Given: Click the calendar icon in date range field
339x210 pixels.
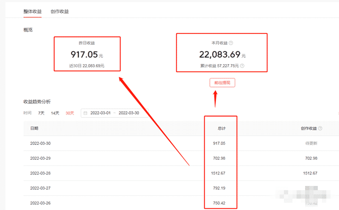Looking at the screenshot, I should 86,113.
